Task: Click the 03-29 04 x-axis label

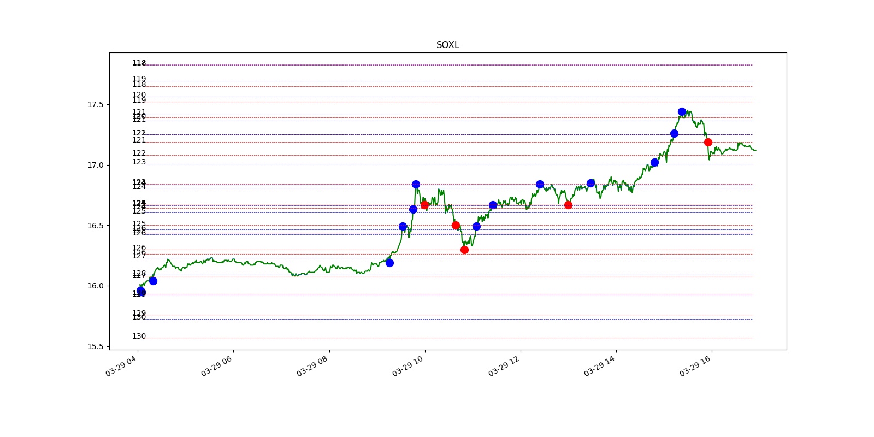Action: coord(121,365)
